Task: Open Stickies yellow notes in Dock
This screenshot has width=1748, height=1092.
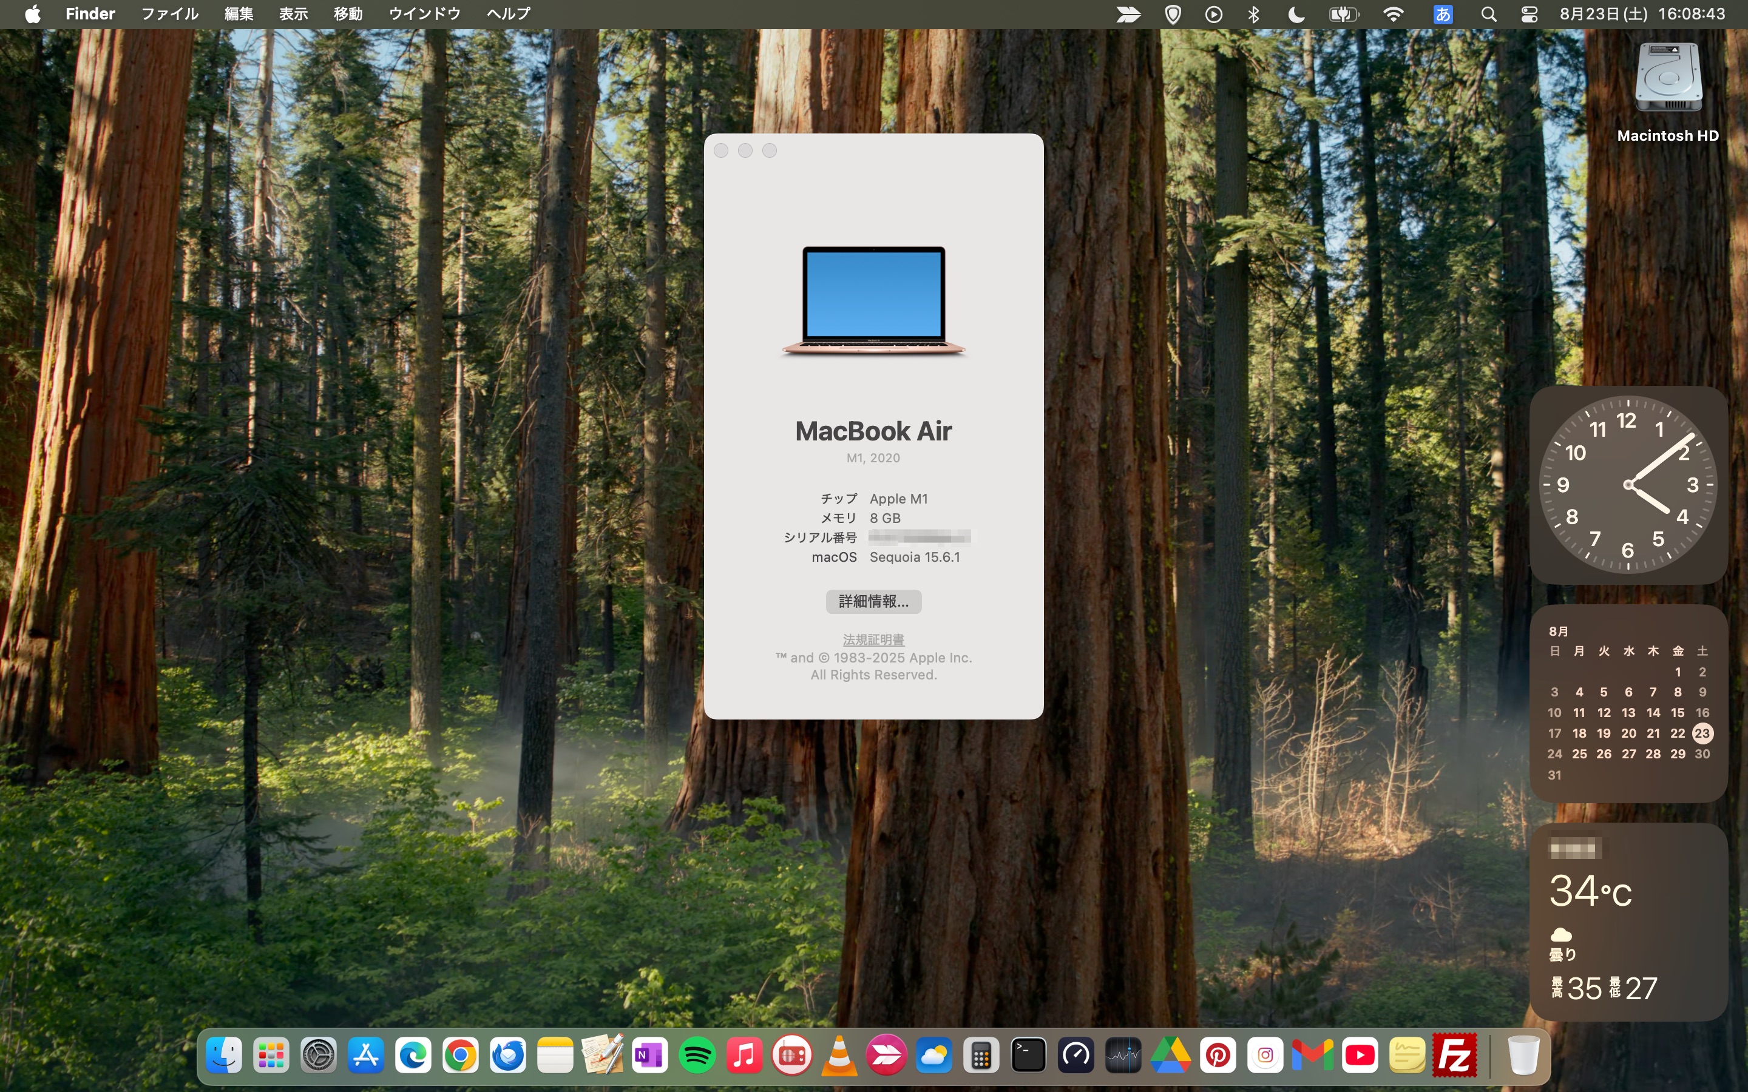Action: coord(1407,1056)
